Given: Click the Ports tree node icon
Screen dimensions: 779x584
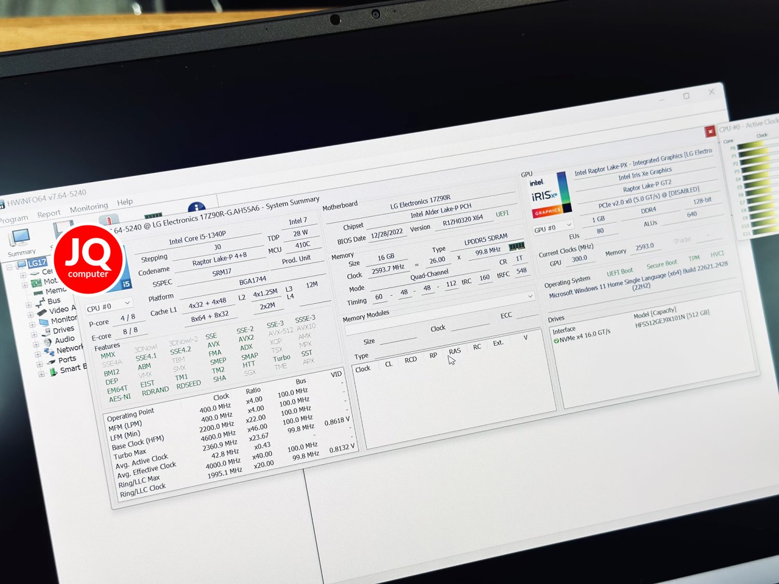Looking at the screenshot, I should 51,362.
